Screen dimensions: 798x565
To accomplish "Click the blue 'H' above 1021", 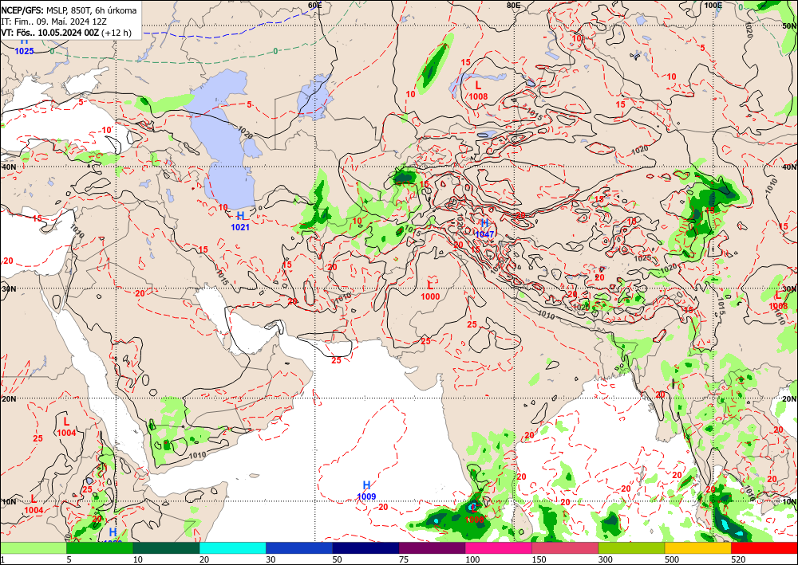I will click(241, 216).
